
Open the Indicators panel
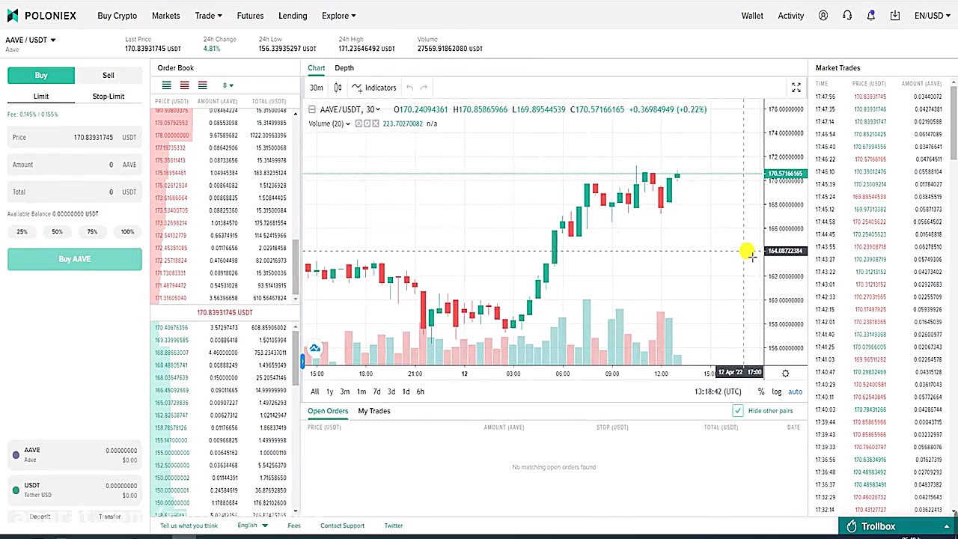[374, 88]
